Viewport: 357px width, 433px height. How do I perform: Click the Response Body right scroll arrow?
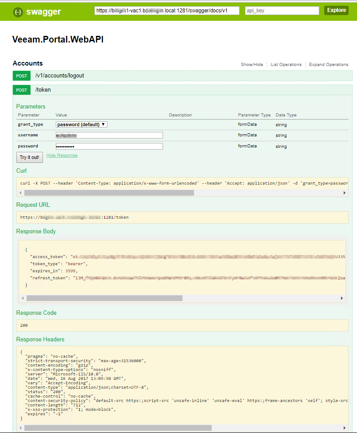(342, 298)
